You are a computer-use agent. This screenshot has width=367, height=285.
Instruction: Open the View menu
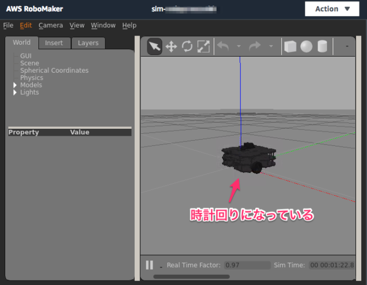(x=77, y=25)
